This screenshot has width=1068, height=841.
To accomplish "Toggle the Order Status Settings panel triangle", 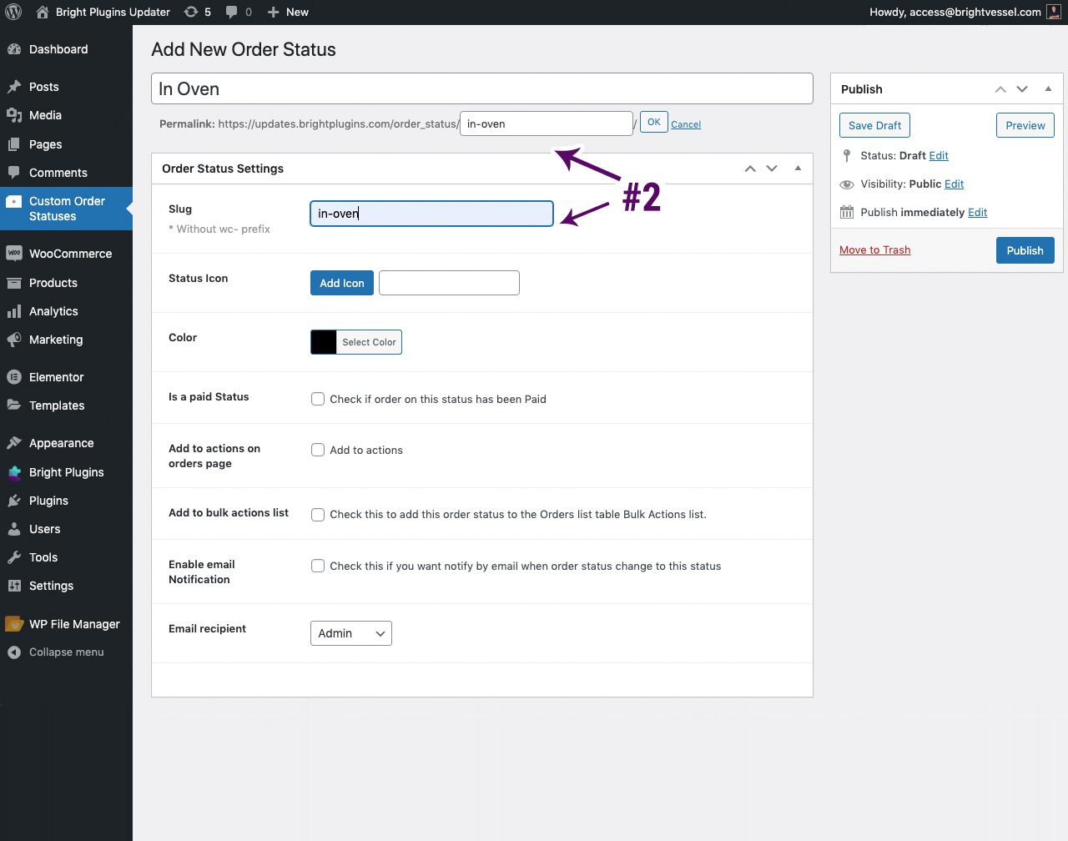I will pos(798,168).
